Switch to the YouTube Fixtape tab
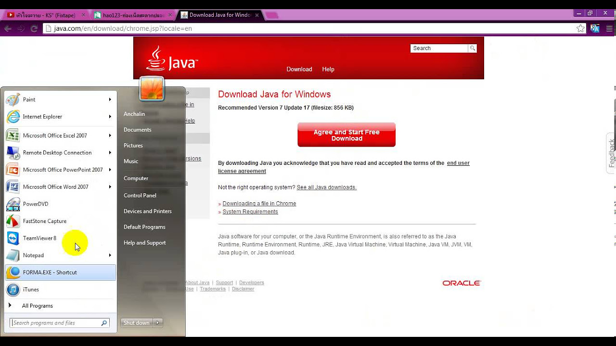Viewport: 616px width, 346px height. click(x=46, y=15)
